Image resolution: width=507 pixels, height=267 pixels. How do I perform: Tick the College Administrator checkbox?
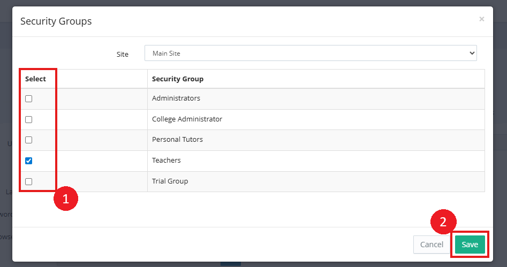click(x=29, y=119)
